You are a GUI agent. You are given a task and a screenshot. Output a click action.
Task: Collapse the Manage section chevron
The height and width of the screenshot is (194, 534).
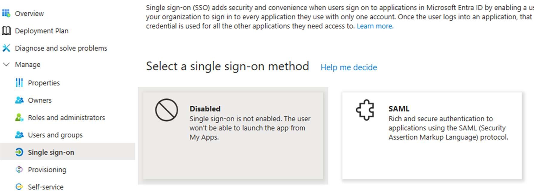[x=6, y=64]
